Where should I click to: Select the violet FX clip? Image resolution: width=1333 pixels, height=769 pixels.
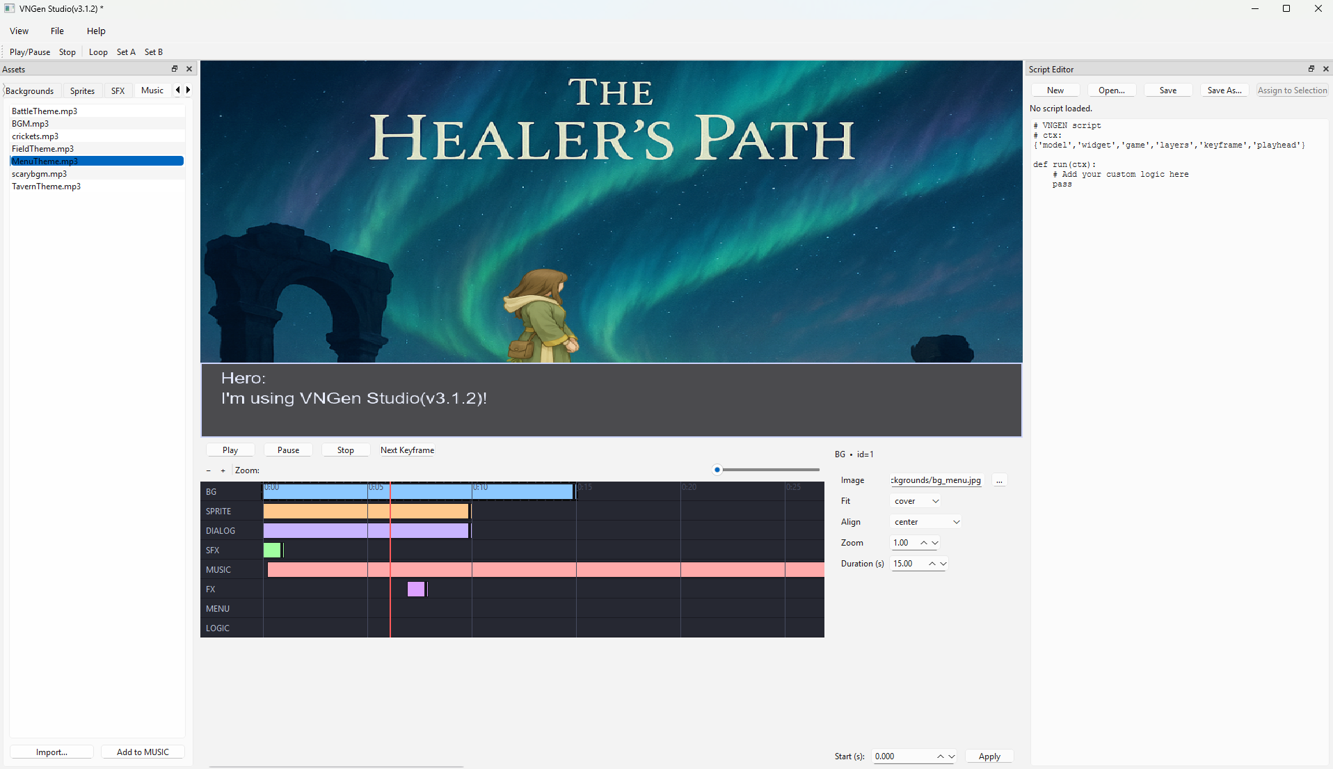pyautogui.click(x=416, y=589)
